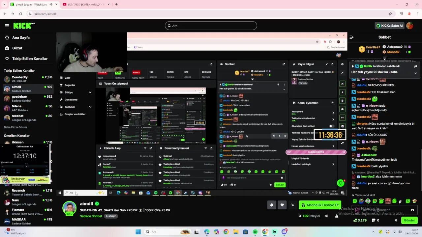Open the Kick hamburger menu
Viewport: 422px width, 237px height.
[x=7, y=26]
